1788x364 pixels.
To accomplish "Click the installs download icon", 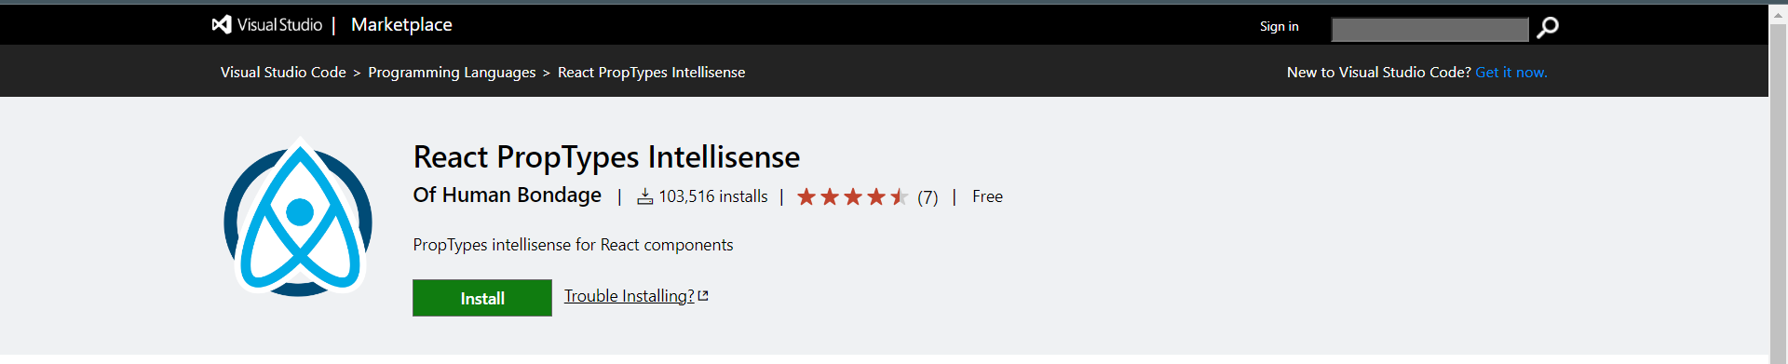I will pyautogui.click(x=644, y=196).
